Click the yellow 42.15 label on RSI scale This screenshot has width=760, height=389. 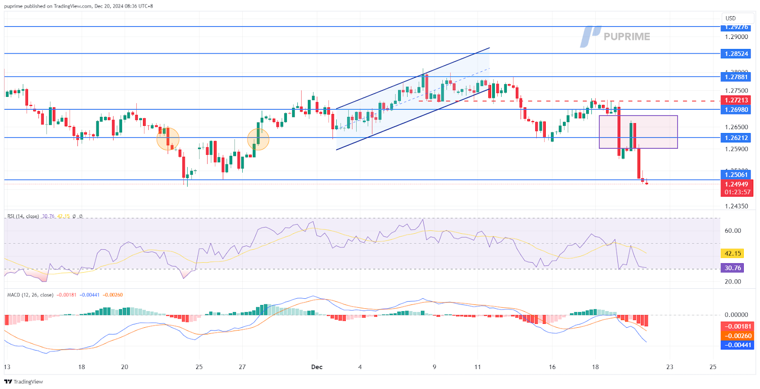pyautogui.click(x=732, y=254)
